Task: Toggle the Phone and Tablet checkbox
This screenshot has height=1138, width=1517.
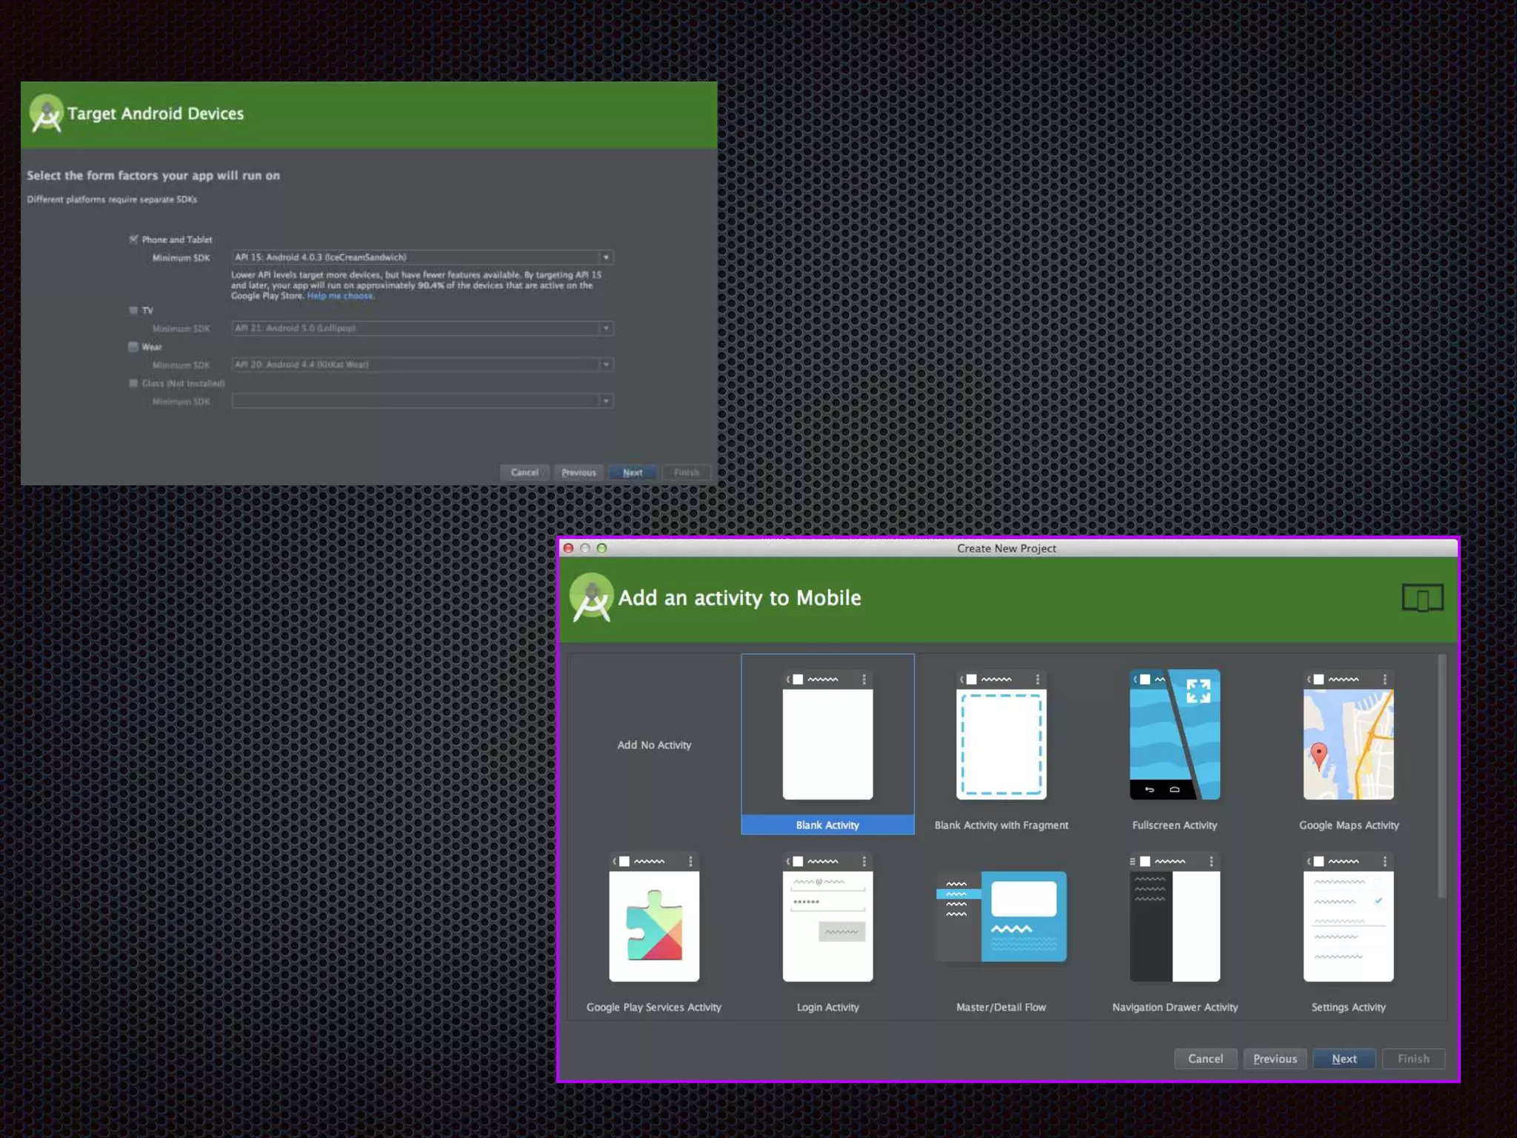Action: 133,239
